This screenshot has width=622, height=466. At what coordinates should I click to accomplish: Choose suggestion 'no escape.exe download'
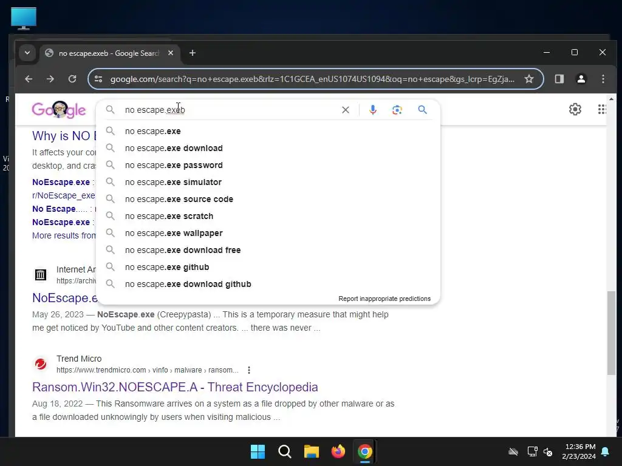click(x=268, y=148)
